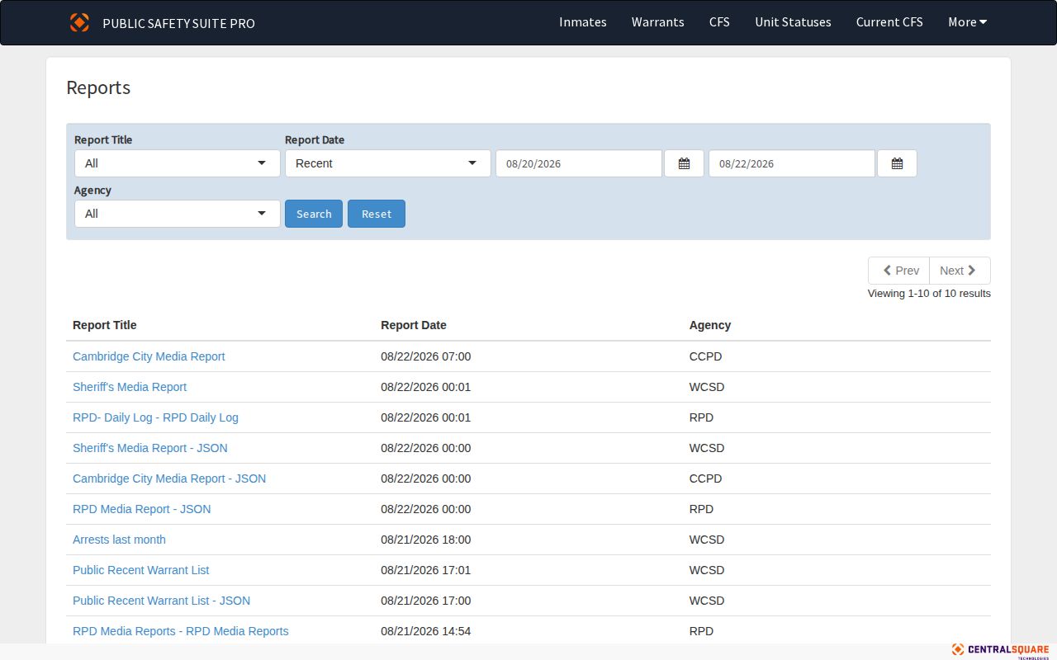Click the Agency column header
Image resolution: width=1057 pixels, height=660 pixels.
pos(710,325)
